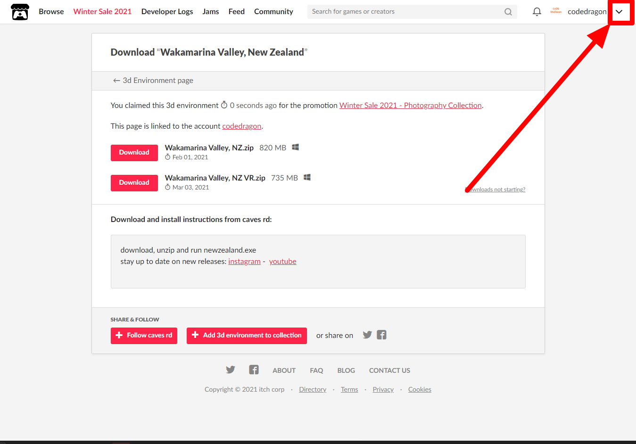This screenshot has width=636, height=444.
Task: Open the Feed page
Action: (x=237, y=12)
